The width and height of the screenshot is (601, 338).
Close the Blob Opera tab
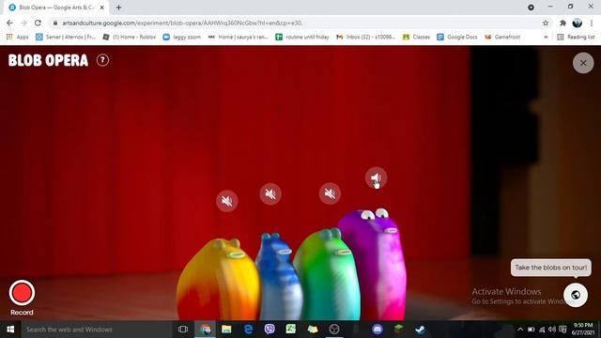point(102,8)
